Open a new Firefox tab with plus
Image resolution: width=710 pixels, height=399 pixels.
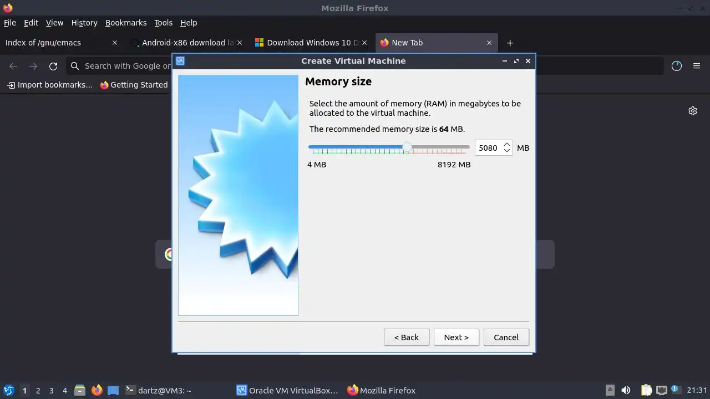[x=510, y=43]
